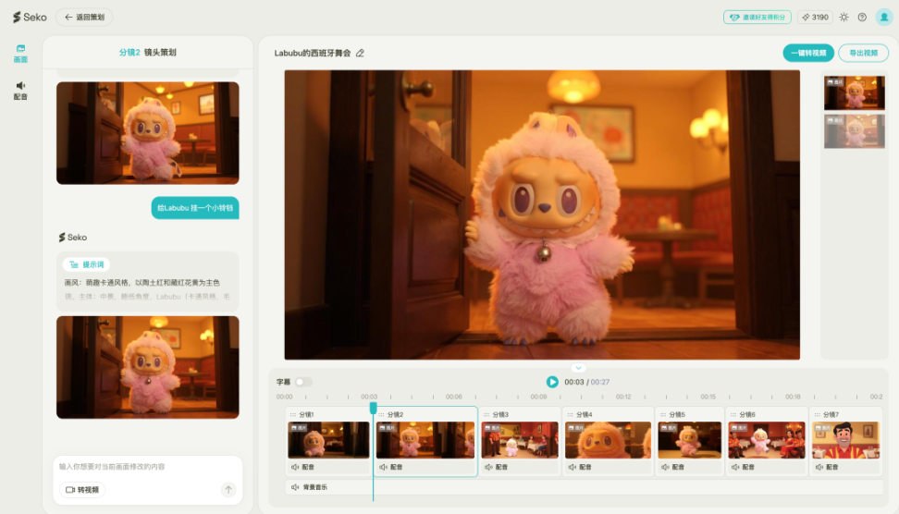The height and width of the screenshot is (514, 899).
Task: Open the user avatar profile menu
Action: [x=883, y=17]
